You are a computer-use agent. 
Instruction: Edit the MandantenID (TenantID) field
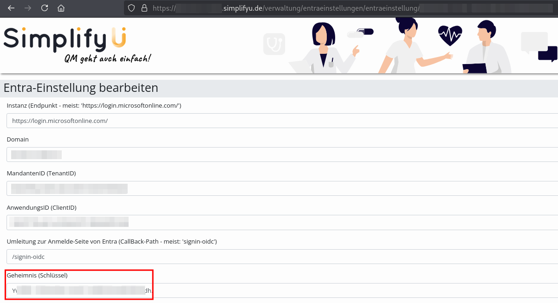coord(279,188)
